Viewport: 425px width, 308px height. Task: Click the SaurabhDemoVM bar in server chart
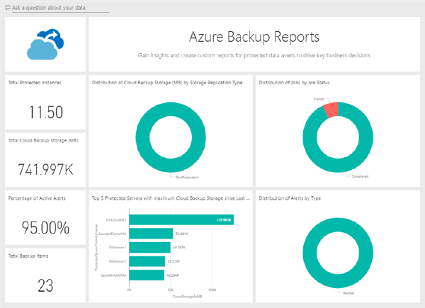(x=150, y=234)
